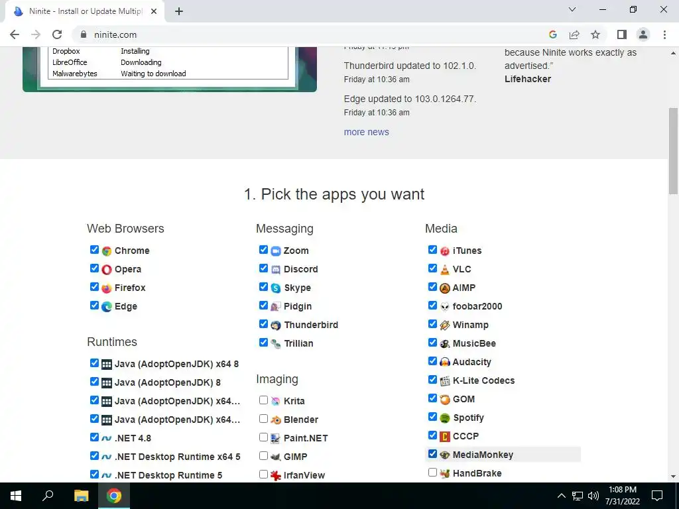
Task: Click the Krita icon
Action: [x=276, y=401]
